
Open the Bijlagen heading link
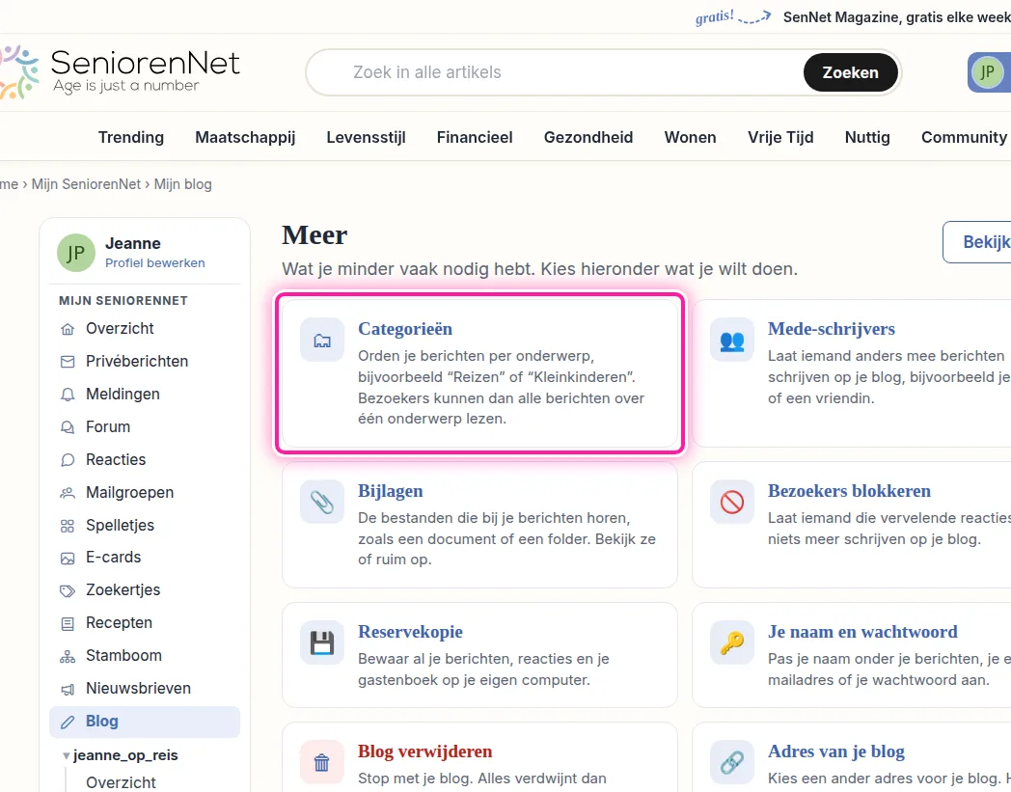click(x=390, y=491)
